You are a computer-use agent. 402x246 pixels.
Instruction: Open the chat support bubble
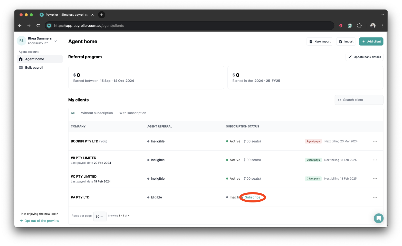(x=379, y=218)
